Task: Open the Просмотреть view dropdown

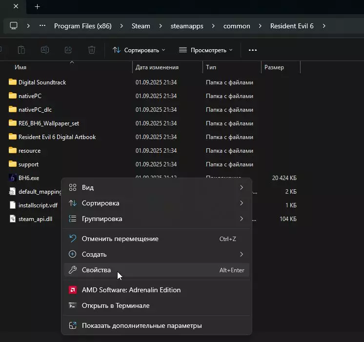Action: click(x=206, y=50)
